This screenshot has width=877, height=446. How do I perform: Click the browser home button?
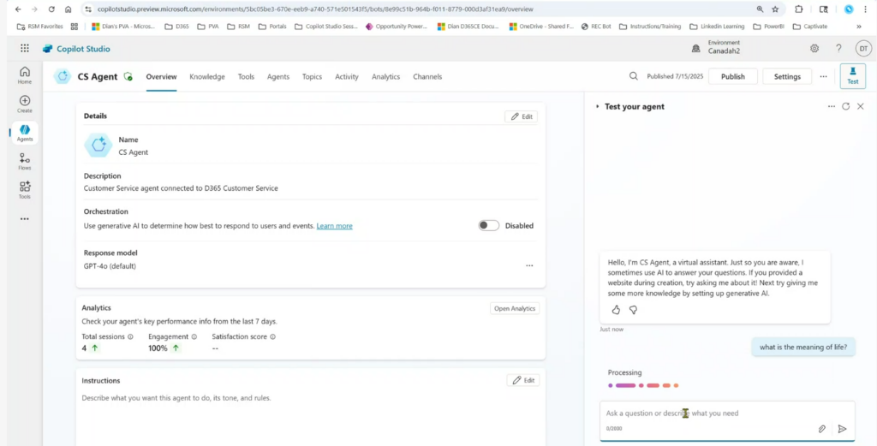(69, 9)
